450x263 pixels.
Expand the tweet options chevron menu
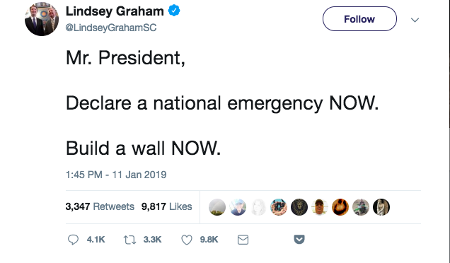tap(415, 20)
